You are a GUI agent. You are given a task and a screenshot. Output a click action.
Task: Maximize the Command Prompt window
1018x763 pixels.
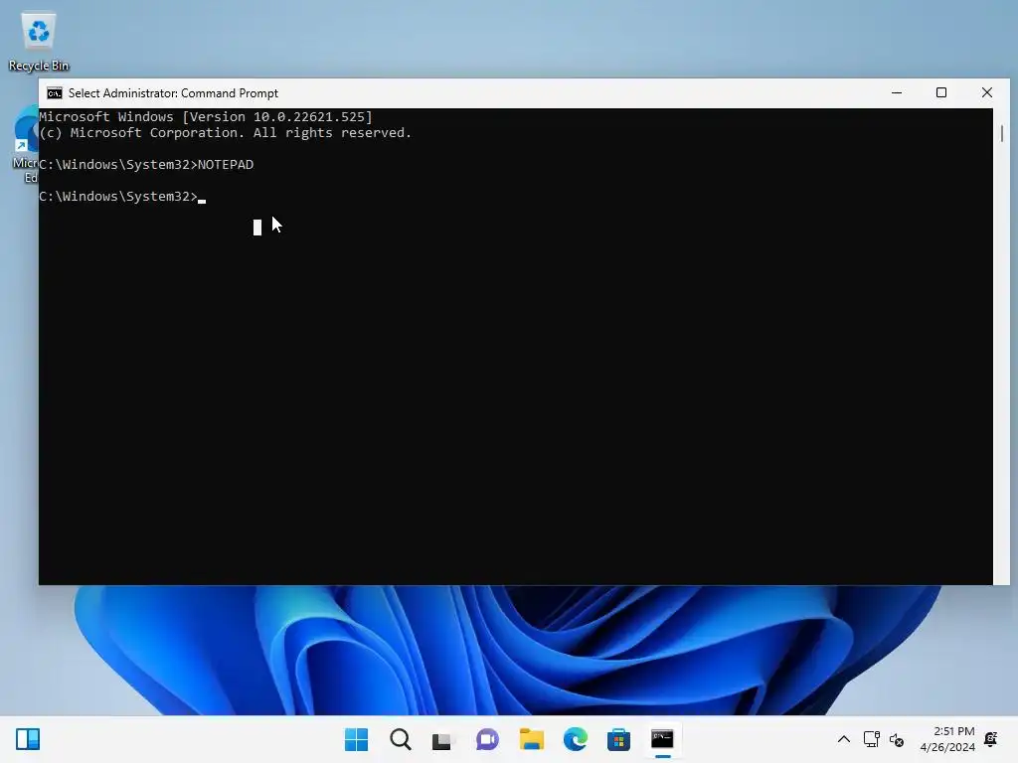pyautogui.click(x=941, y=92)
